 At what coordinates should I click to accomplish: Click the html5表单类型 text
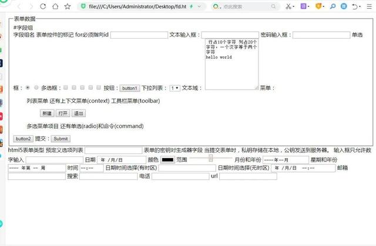pos(26,150)
